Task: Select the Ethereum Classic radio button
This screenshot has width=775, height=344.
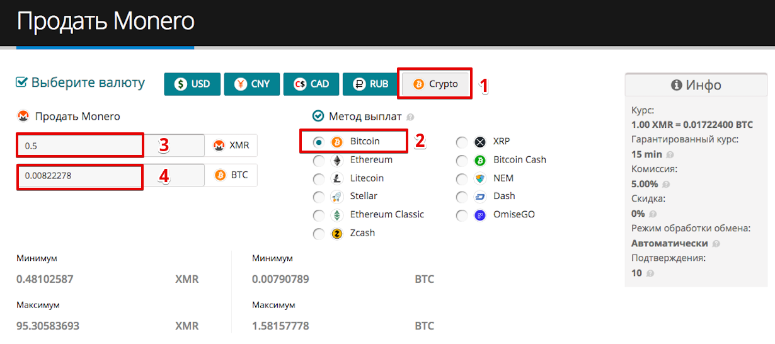Action: point(319,215)
